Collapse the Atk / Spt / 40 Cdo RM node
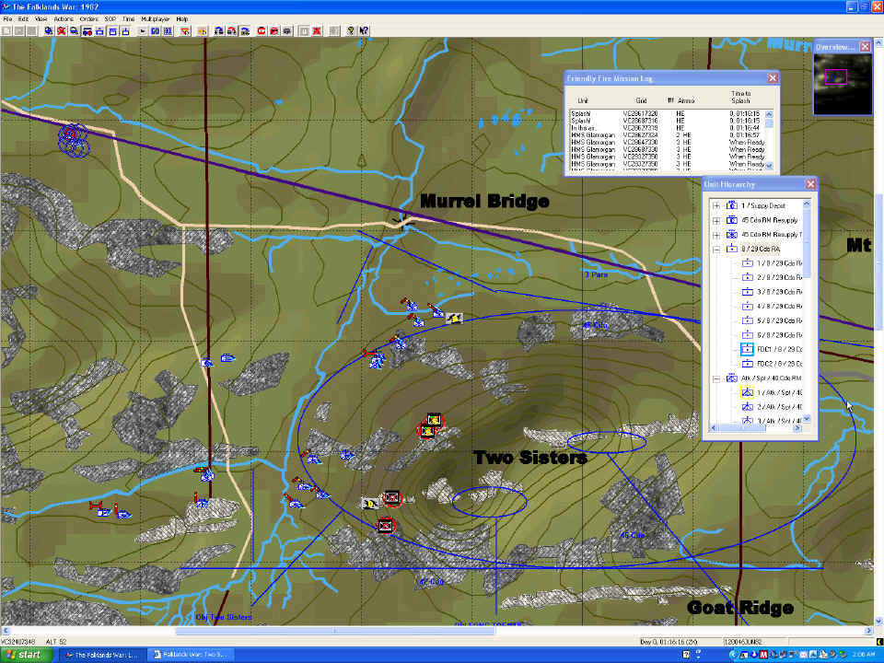Image resolution: width=884 pixels, height=663 pixels. point(717,378)
